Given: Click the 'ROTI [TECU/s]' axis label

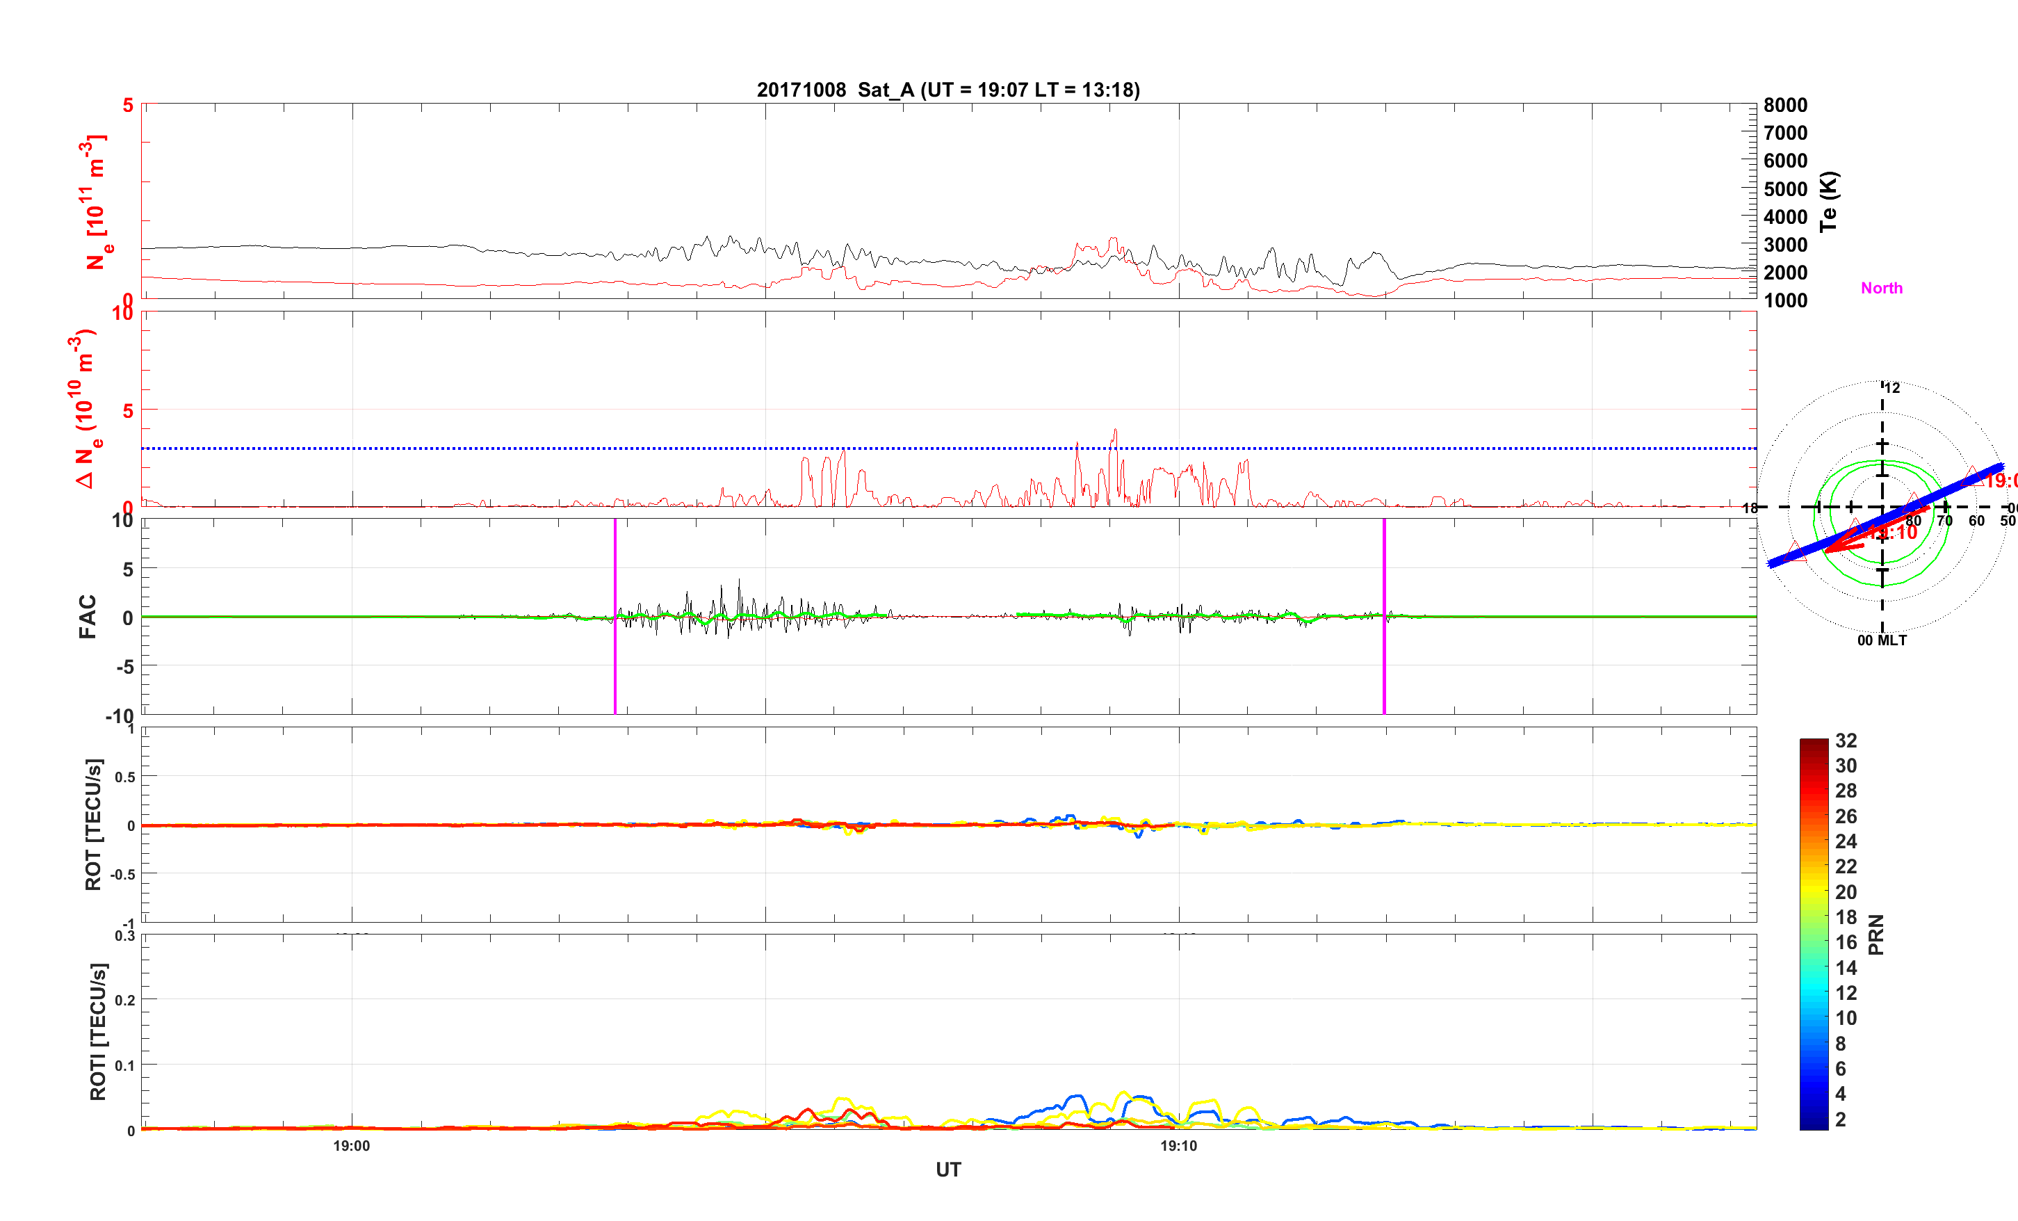Looking at the screenshot, I should (97, 1031).
